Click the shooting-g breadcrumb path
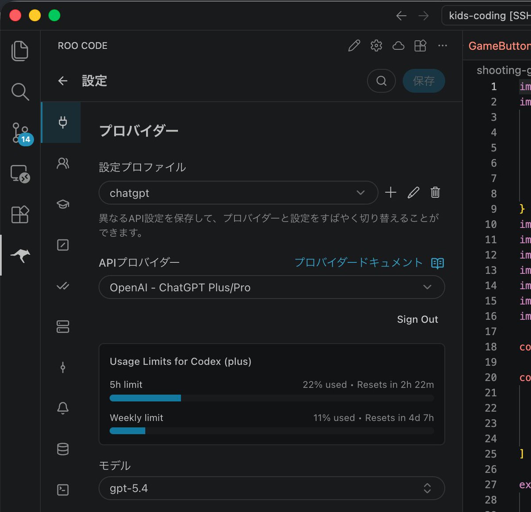The height and width of the screenshot is (512, 531). (503, 70)
